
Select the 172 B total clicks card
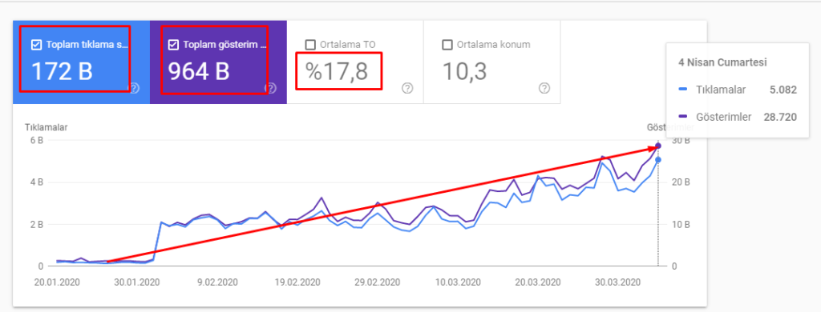(81, 62)
